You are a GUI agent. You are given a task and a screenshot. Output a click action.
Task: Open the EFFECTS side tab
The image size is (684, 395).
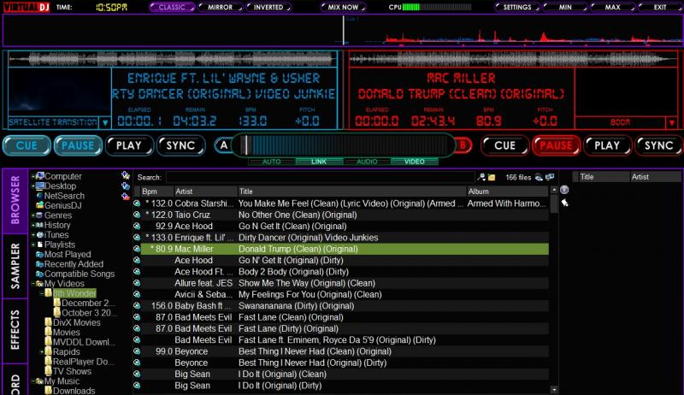tap(15, 331)
